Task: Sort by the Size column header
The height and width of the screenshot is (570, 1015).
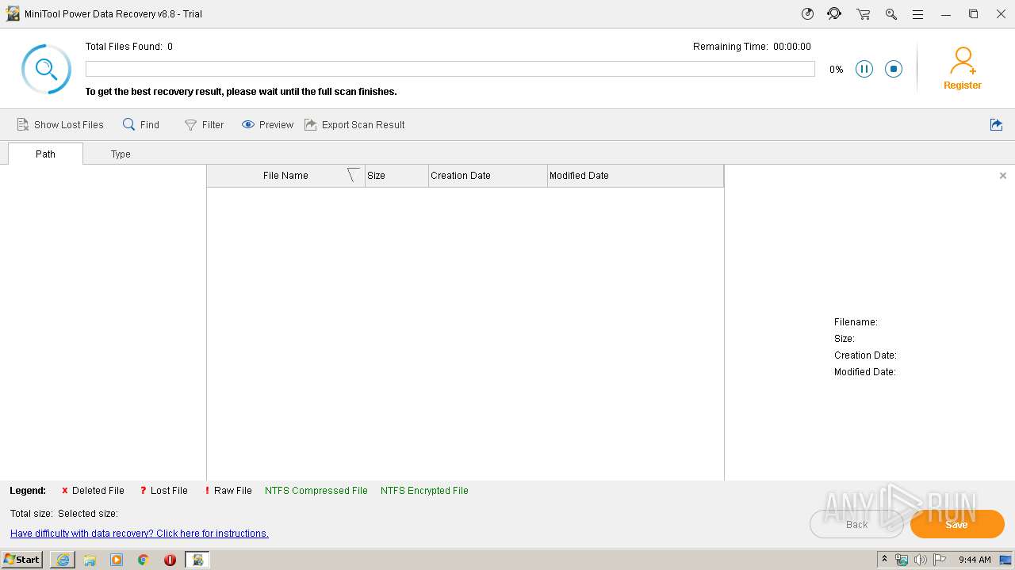Action: coord(396,176)
